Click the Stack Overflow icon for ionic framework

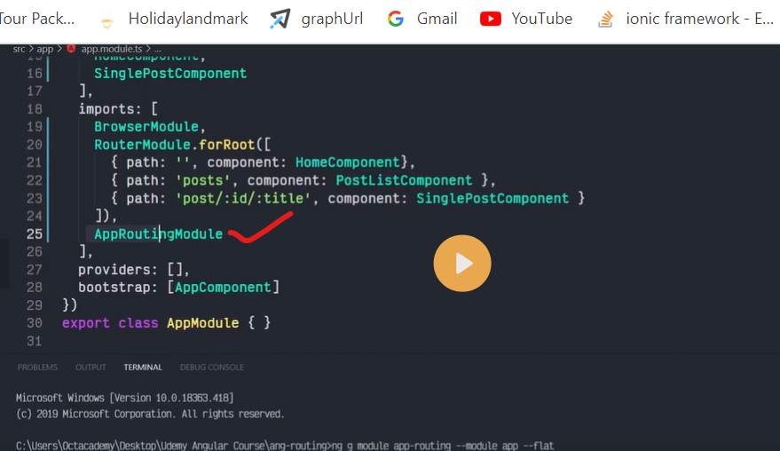pos(606,19)
